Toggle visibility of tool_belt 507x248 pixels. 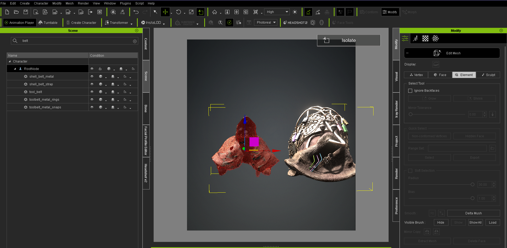pyautogui.click(x=92, y=92)
